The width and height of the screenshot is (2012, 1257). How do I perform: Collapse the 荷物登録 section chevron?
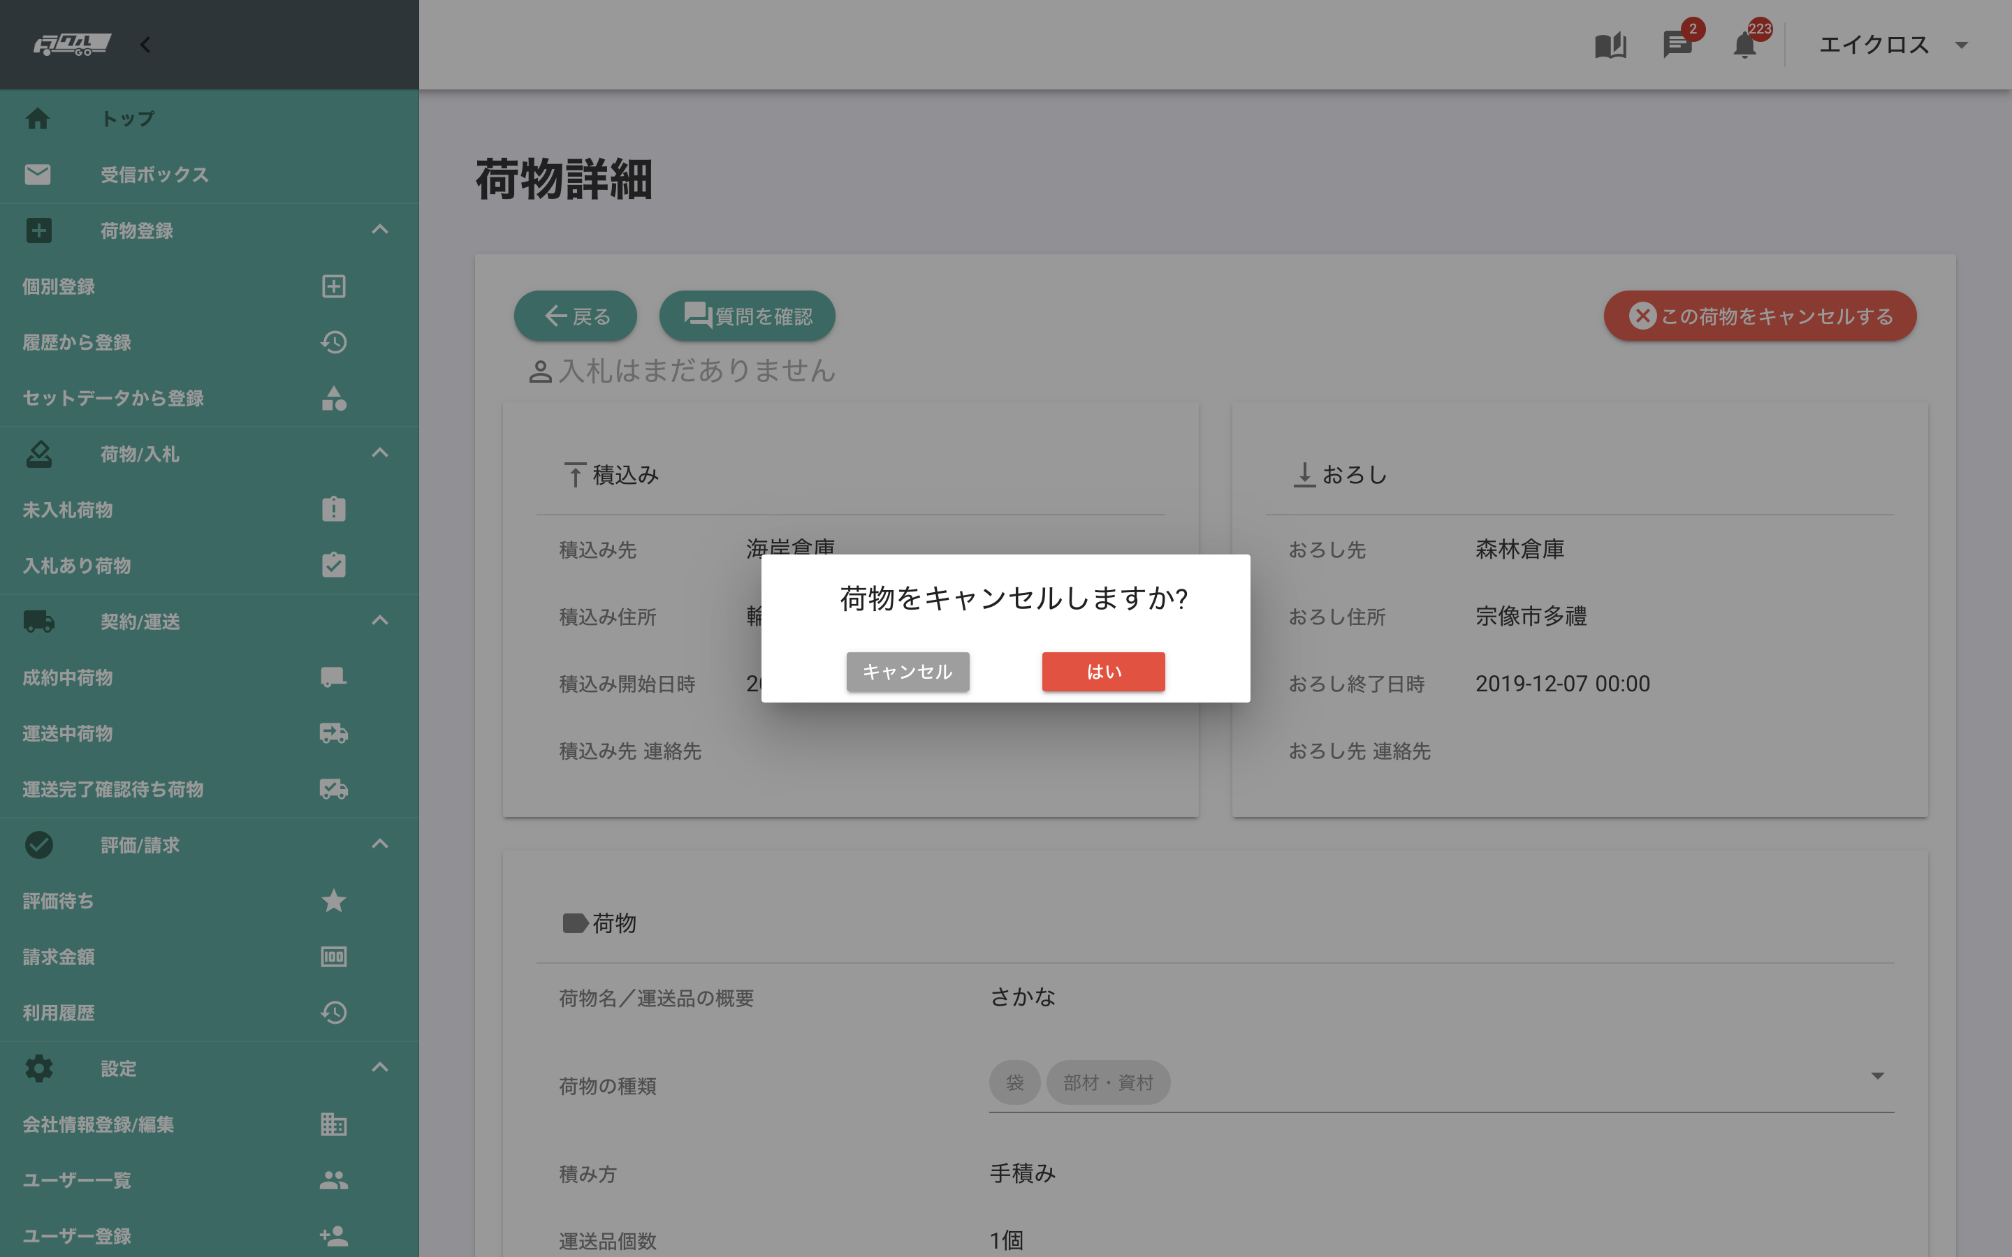(x=380, y=230)
